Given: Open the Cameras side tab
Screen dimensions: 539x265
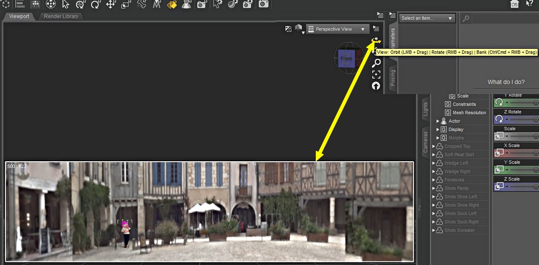Looking at the screenshot, I should (426, 141).
